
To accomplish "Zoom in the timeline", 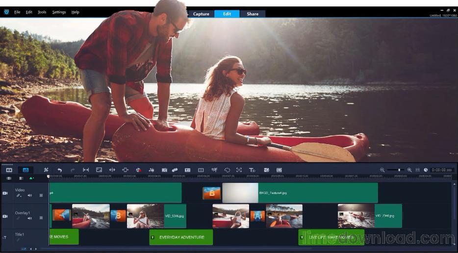I will click(x=409, y=170).
